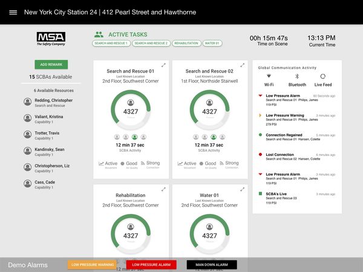Expand the Water 01 card
The width and height of the screenshot is (363, 272).
[242, 190]
